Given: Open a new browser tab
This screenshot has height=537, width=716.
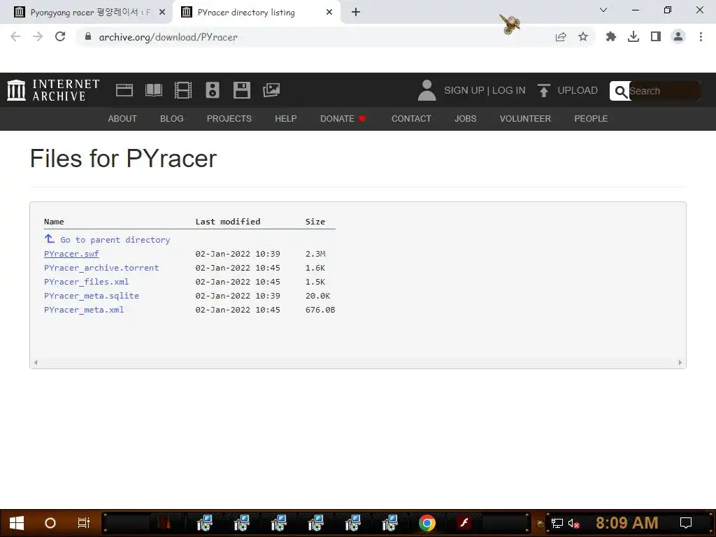Looking at the screenshot, I should pos(356,13).
